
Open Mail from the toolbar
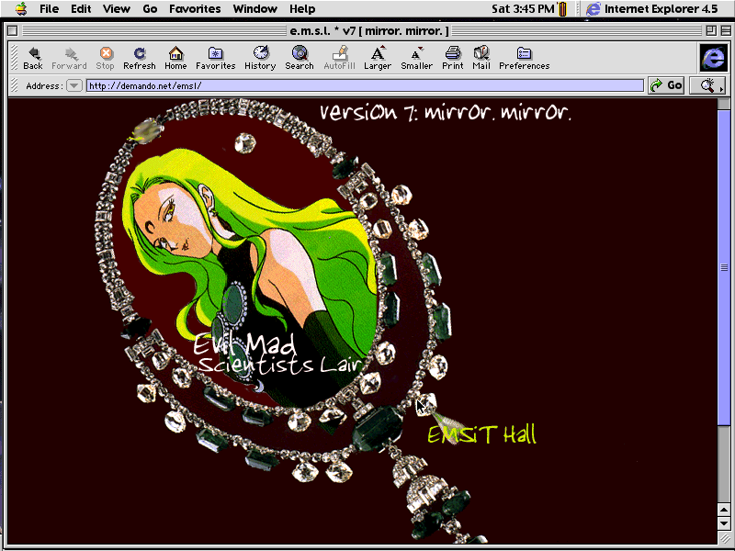tap(481, 54)
